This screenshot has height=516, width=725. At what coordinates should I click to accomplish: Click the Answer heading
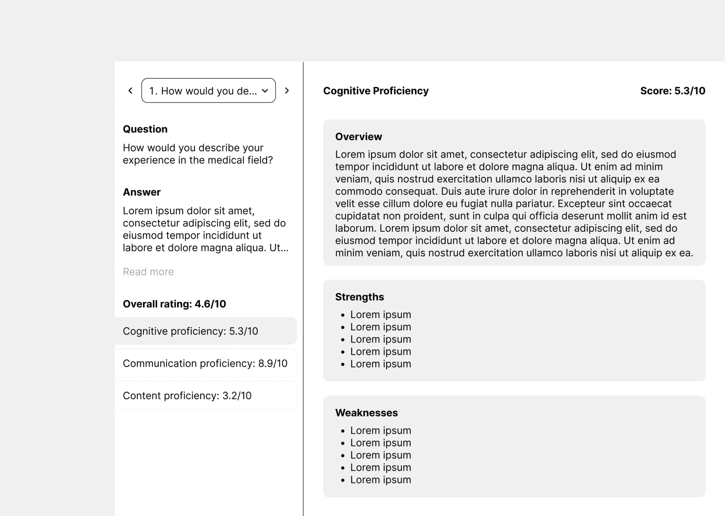(x=142, y=192)
